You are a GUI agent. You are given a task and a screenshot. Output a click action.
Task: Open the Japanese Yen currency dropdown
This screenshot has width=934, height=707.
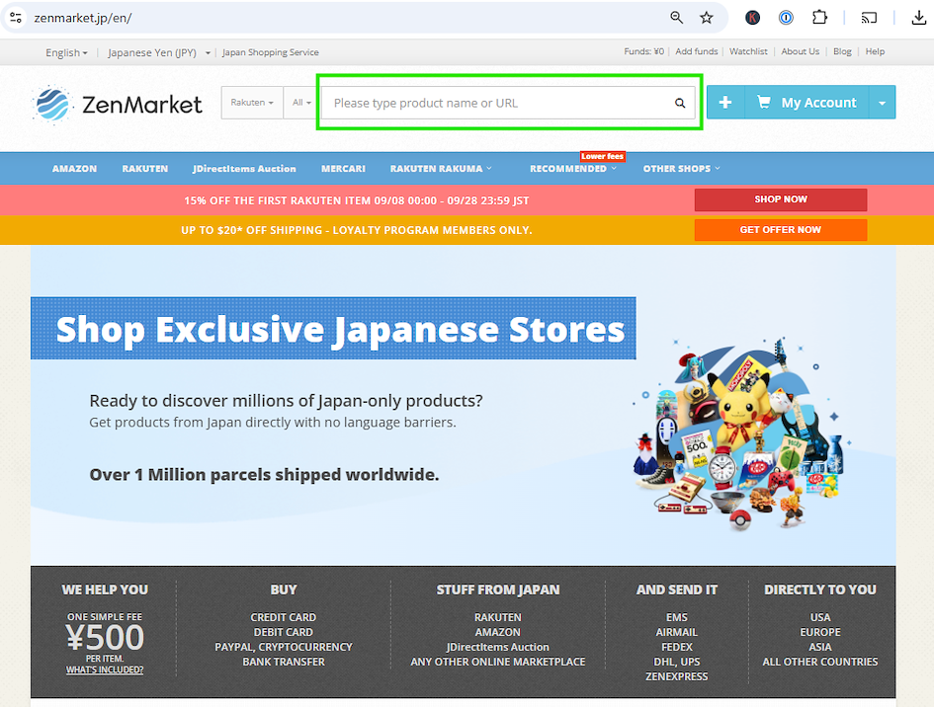(159, 52)
